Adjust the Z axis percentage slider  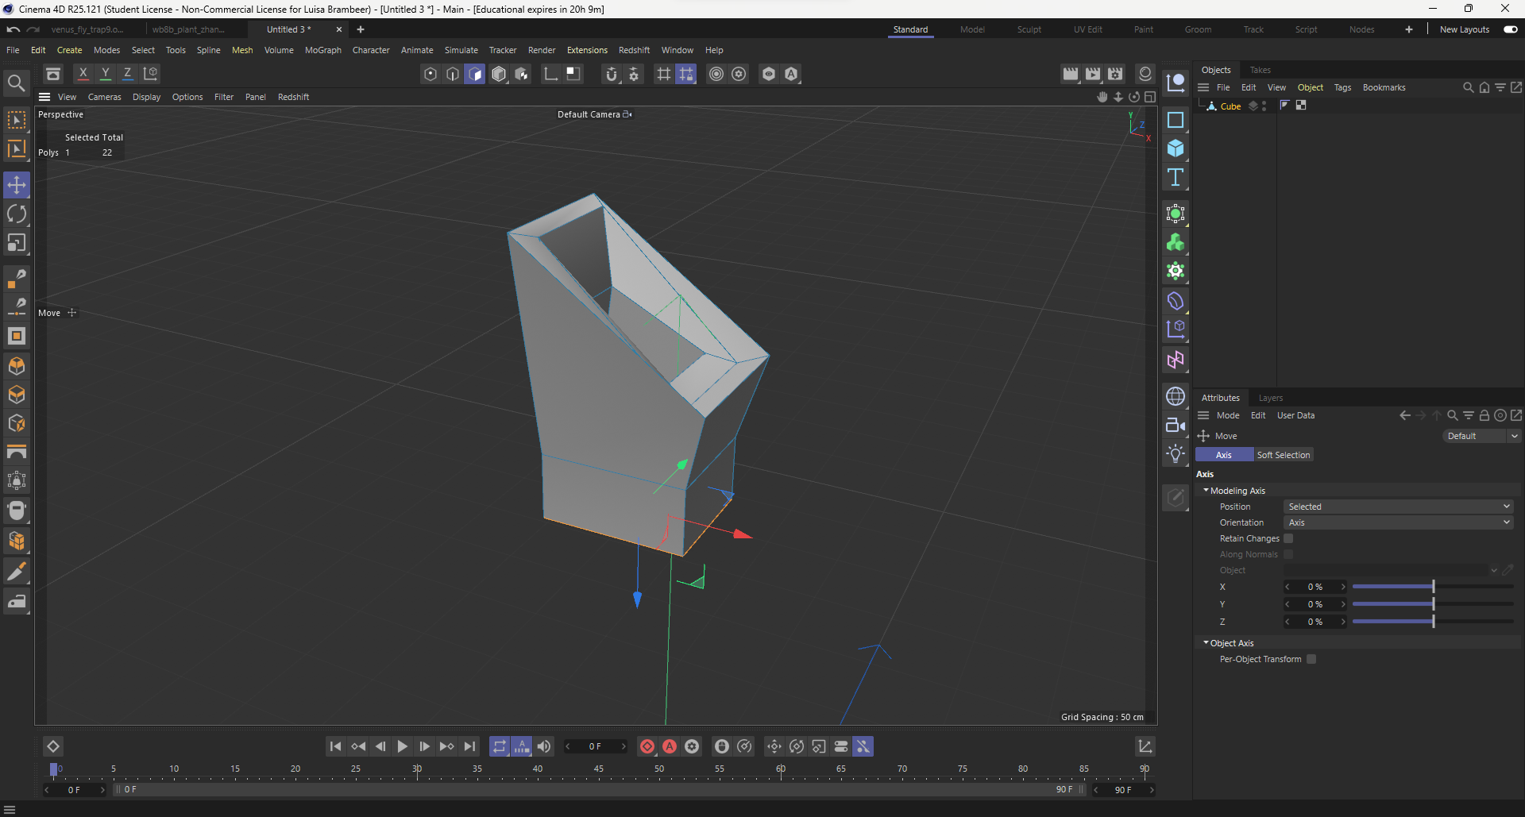[x=1433, y=622]
